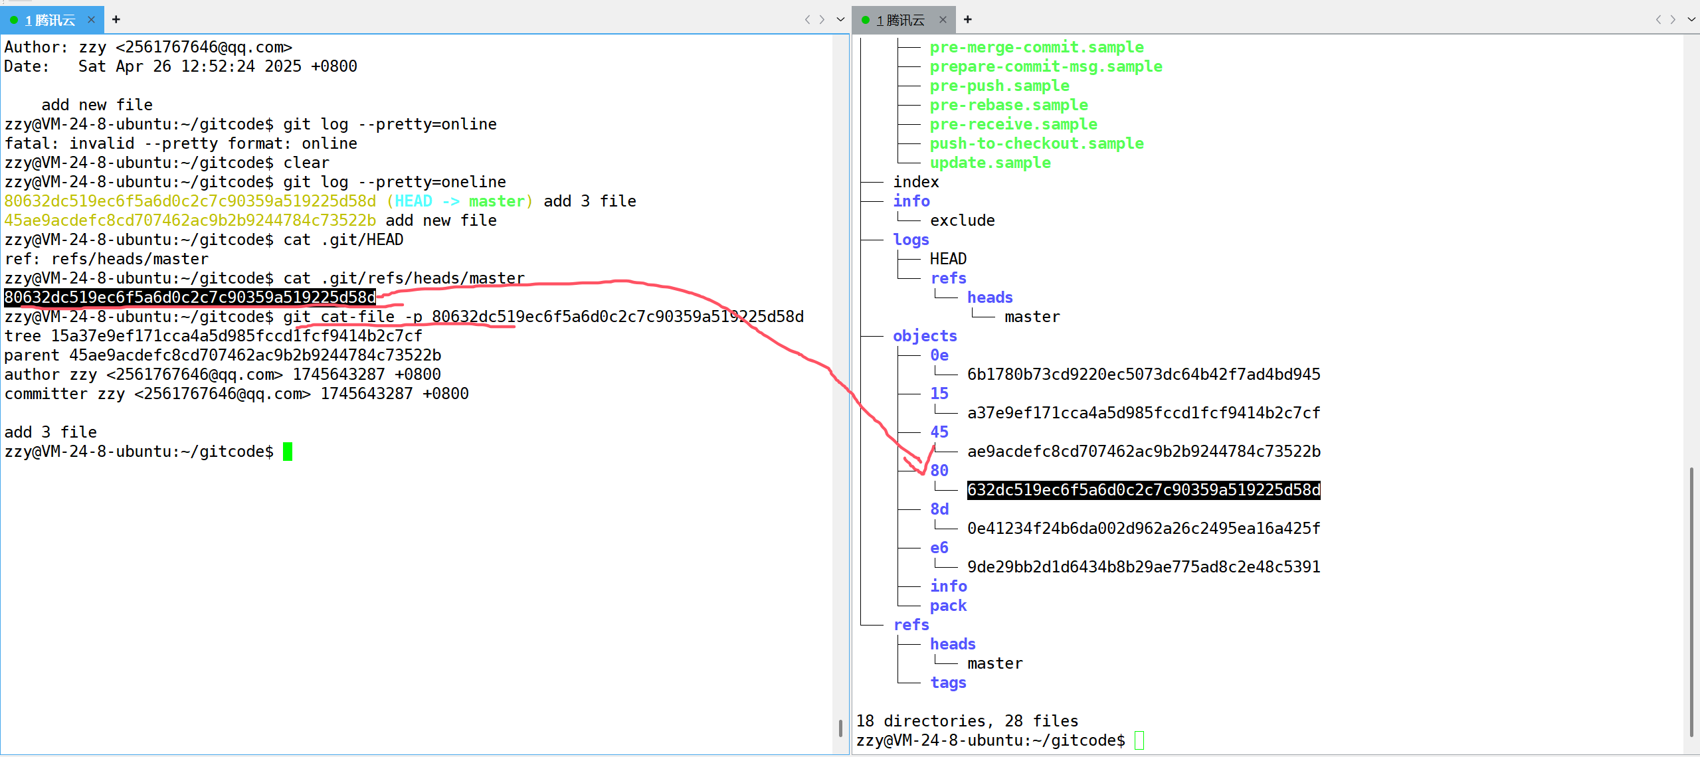This screenshot has width=1700, height=757.
Task: Select the right pane's 腾讯云 session tab
Action: coord(900,20)
